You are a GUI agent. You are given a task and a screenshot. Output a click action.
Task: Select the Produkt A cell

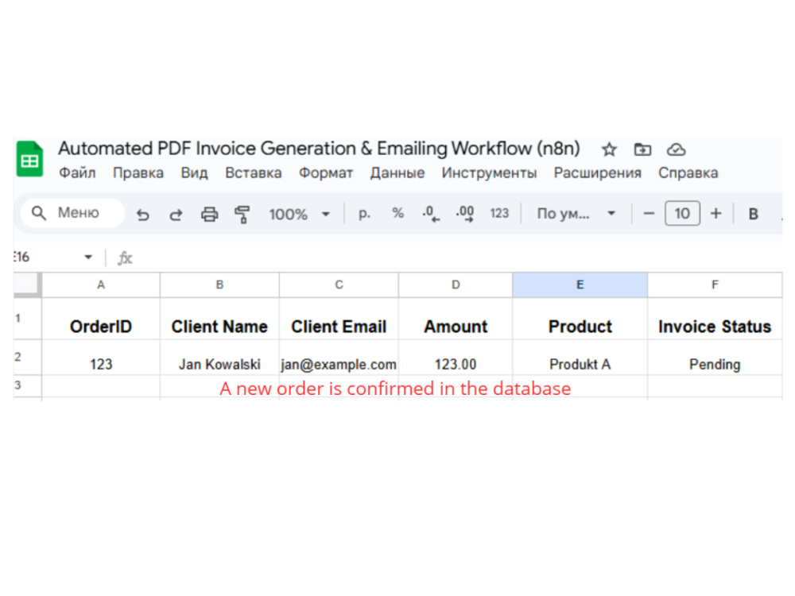tap(580, 358)
